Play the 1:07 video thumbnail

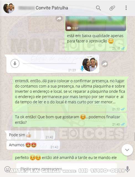tap(96, 24)
